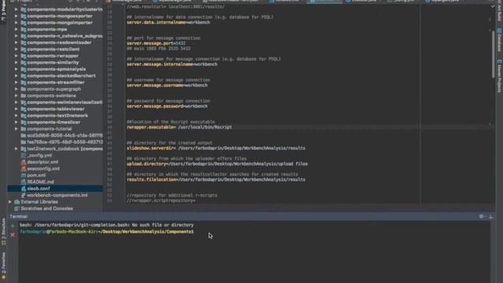The image size is (503, 283).
Task: Select workbench-components.iml in the tree
Action: coord(57,195)
